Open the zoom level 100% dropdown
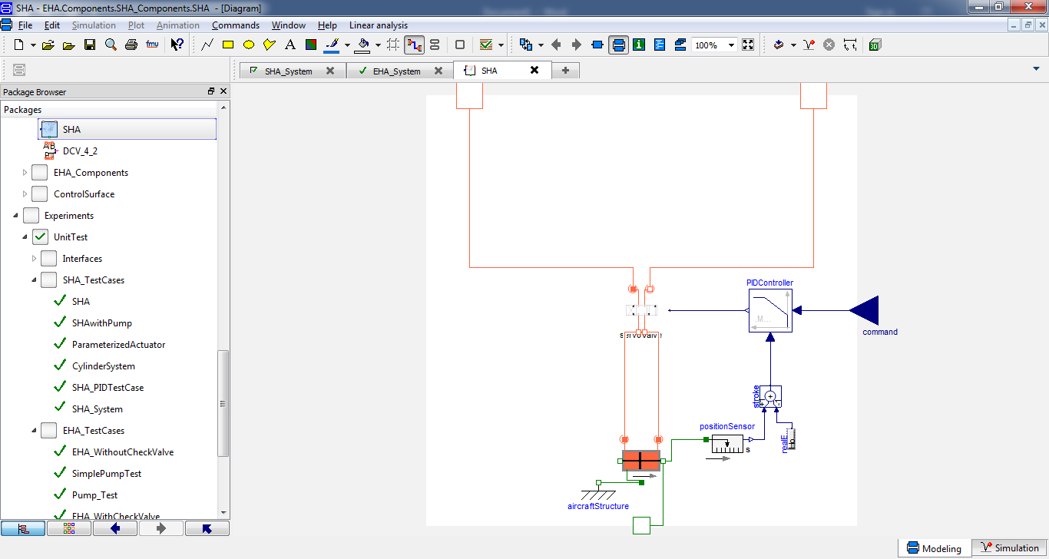Image resolution: width=1049 pixels, height=559 pixels. click(730, 45)
